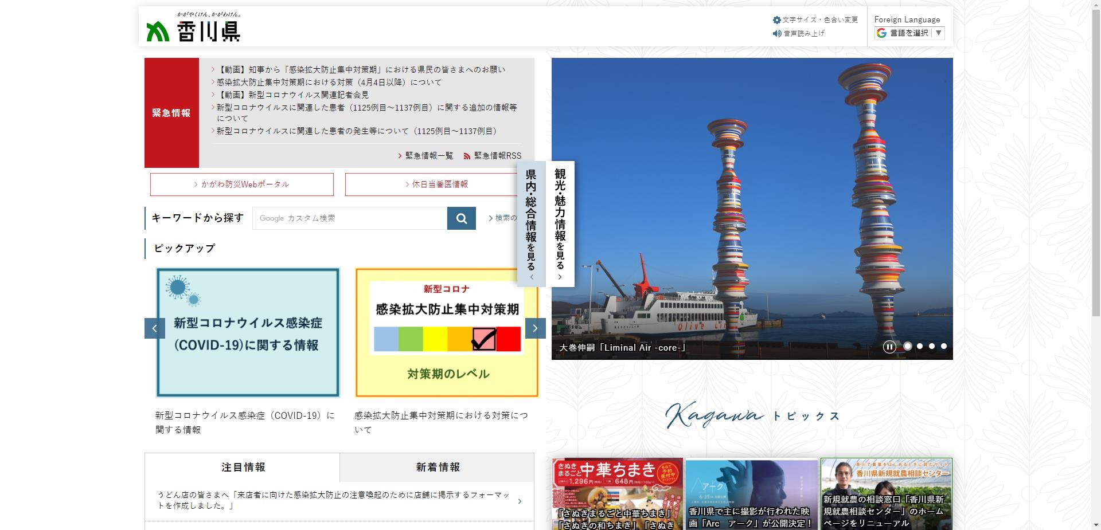This screenshot has height=530, width=1101.
Task: Click the audio read-aloud speaker icon
Action: (x=777, y=34)
